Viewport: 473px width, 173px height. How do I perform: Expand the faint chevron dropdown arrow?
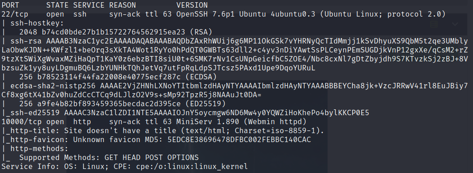tap(455, 24)
